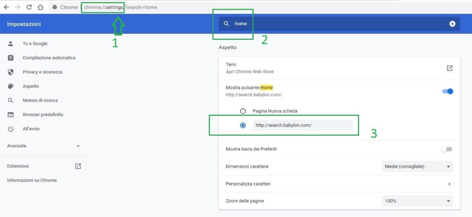Open Personalizza caratteri with the arrow

coord(449,183)
